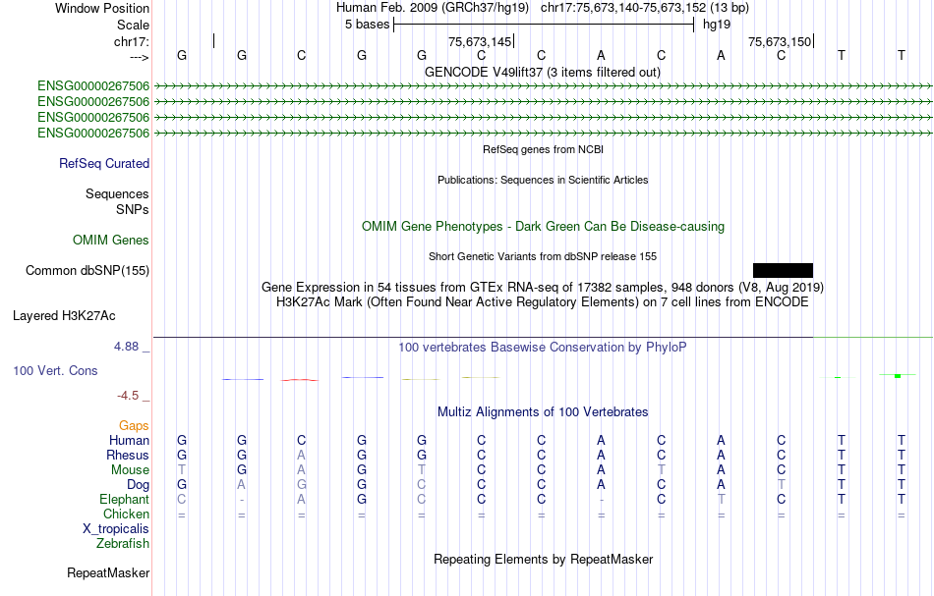Click the SNPs track label

click(x=133, y=210)
